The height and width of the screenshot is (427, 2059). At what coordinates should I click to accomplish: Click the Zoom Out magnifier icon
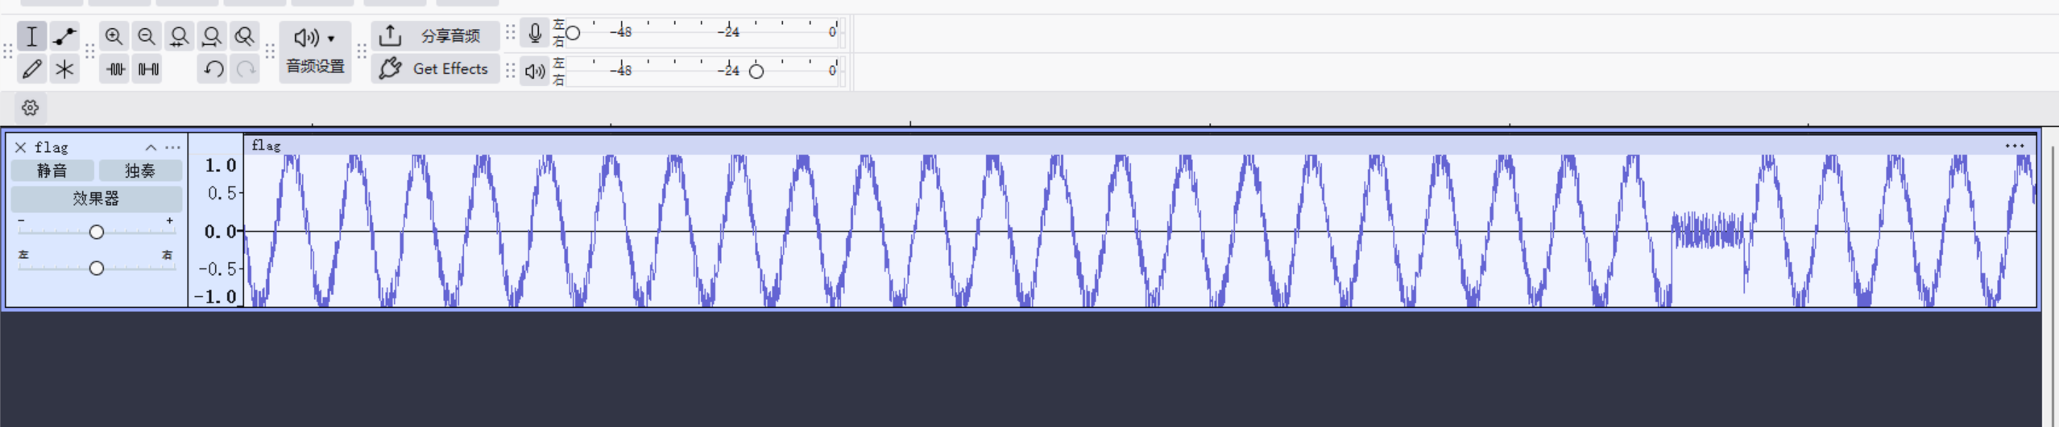[146, 36]
